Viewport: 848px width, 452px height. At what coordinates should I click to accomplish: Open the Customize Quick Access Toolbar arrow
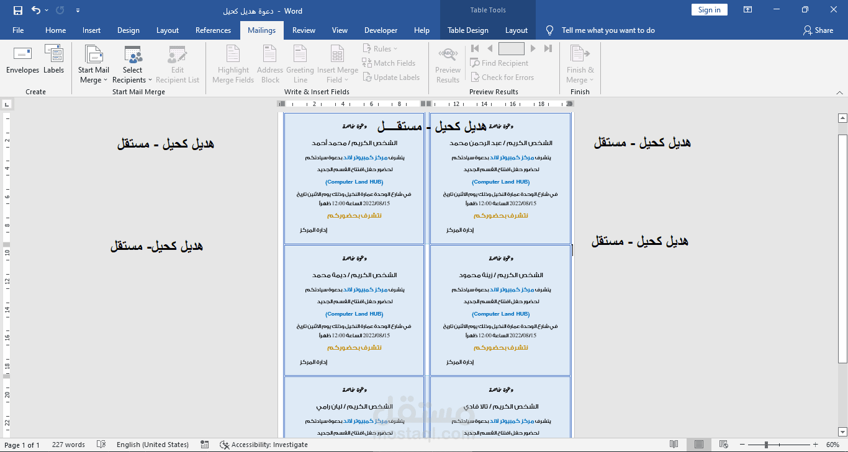click(x=78, y=11)
